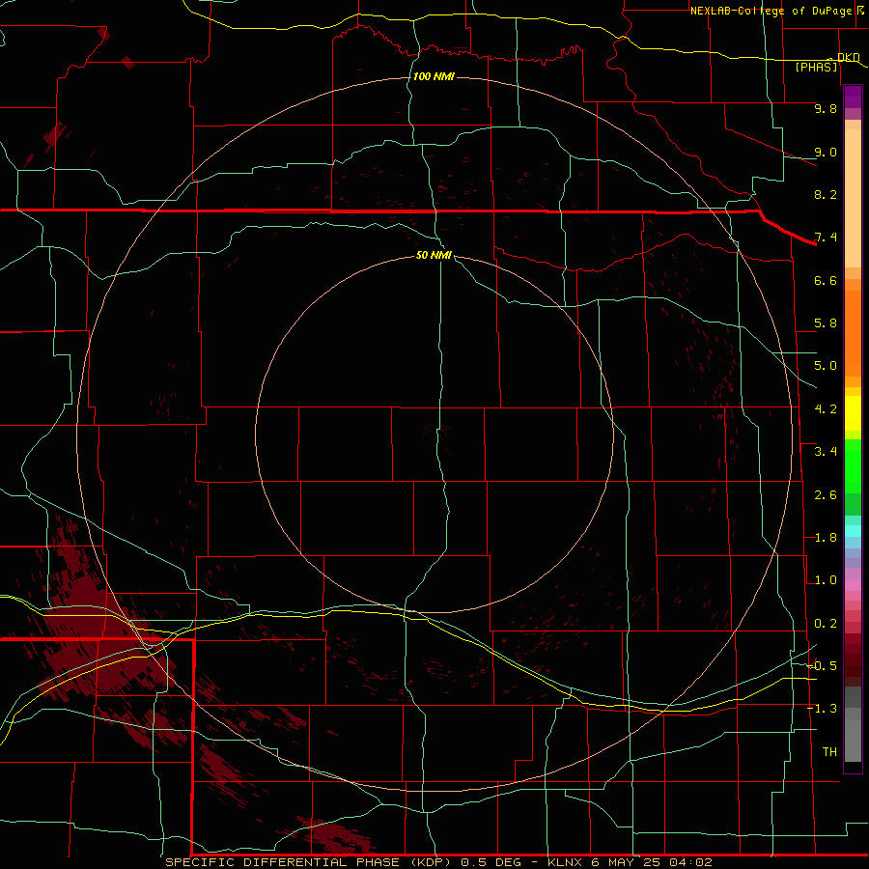Screen dimensions: 869x869
Task: Click the 50 NMI range ring label
Action: click(434, 255)
